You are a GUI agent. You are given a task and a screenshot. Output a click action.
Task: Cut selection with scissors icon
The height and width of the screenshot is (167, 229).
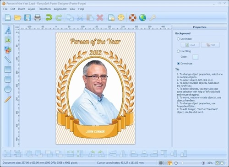[x=80, y=18]
